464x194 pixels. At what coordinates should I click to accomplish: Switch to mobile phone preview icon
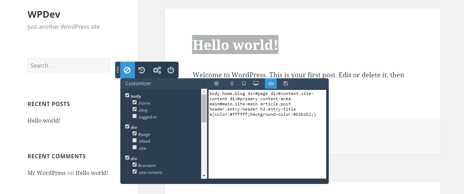tap(232, 83)
